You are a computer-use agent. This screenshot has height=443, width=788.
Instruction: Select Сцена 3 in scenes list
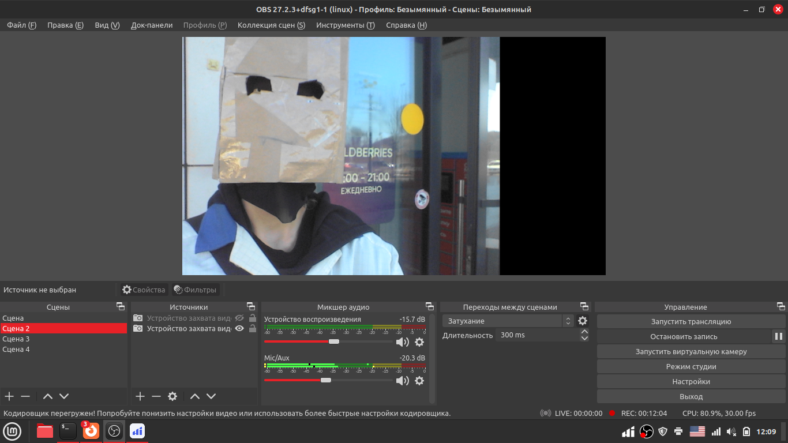click(63, 339)
